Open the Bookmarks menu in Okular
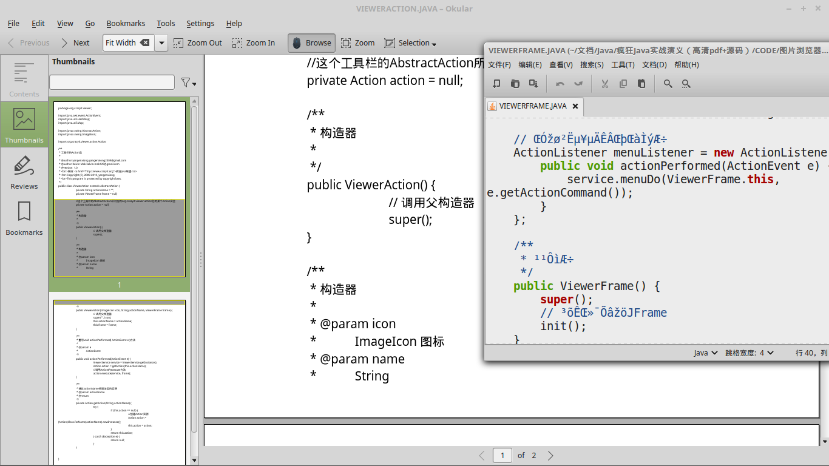The width and height of the screenshot is (829, 466). coord(126,23)
